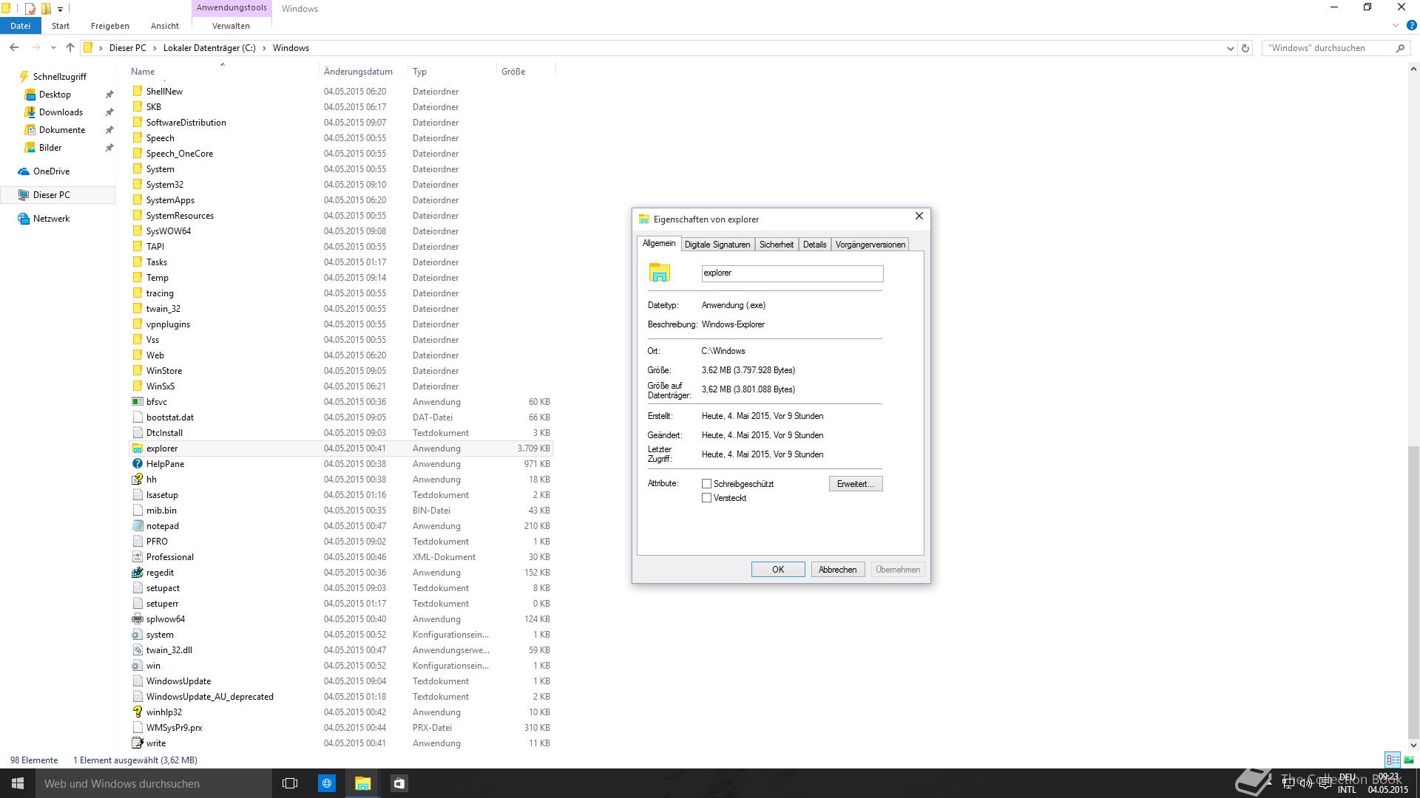Open the recent locations dropdown arrow
1420x798 pixels.
tap(53, 48)
